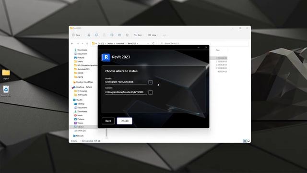The width and height of the screenshot is (307, 173).
Task: Maximize the File Explorer window
Action: point(240,28)
